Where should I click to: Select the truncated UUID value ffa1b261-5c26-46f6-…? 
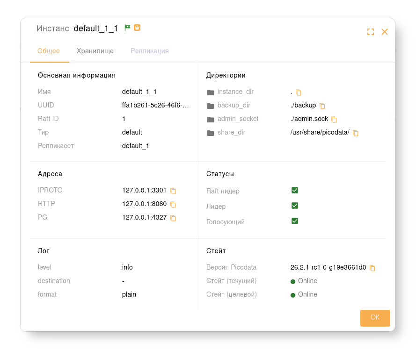coord(155,105)
